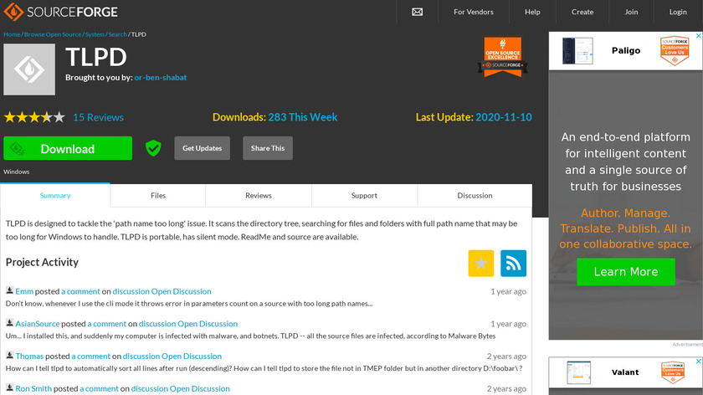Screen dimensions: 703x395
Task: Click the Get Updates button
Action: coord(203,148)
